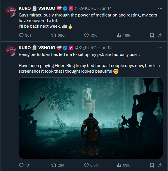Open more options menu on June 12 tweet

tap(160, 47)
